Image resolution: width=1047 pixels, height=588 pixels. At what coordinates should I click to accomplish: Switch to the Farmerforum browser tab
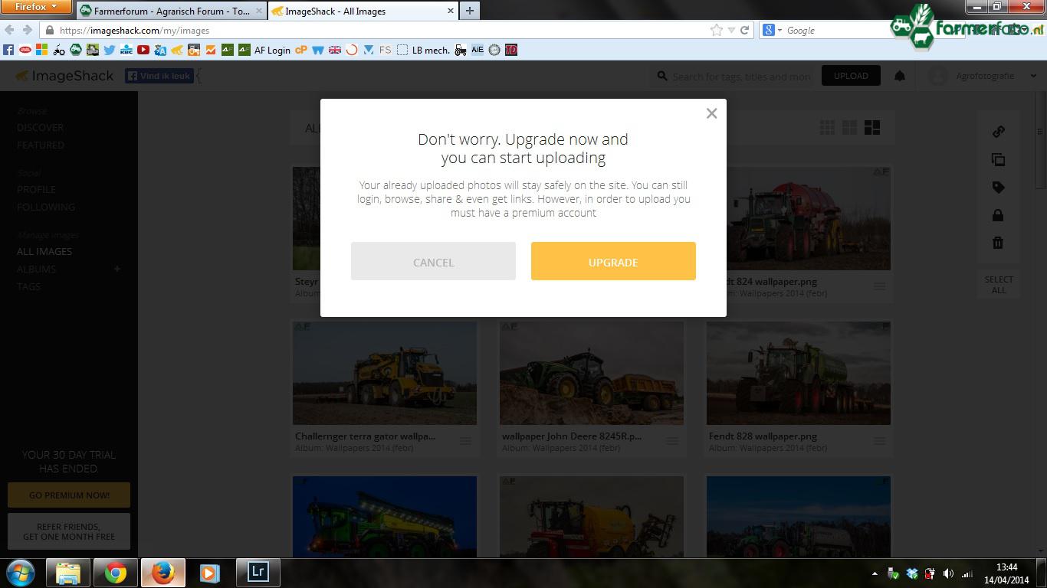tap(170, 11)
